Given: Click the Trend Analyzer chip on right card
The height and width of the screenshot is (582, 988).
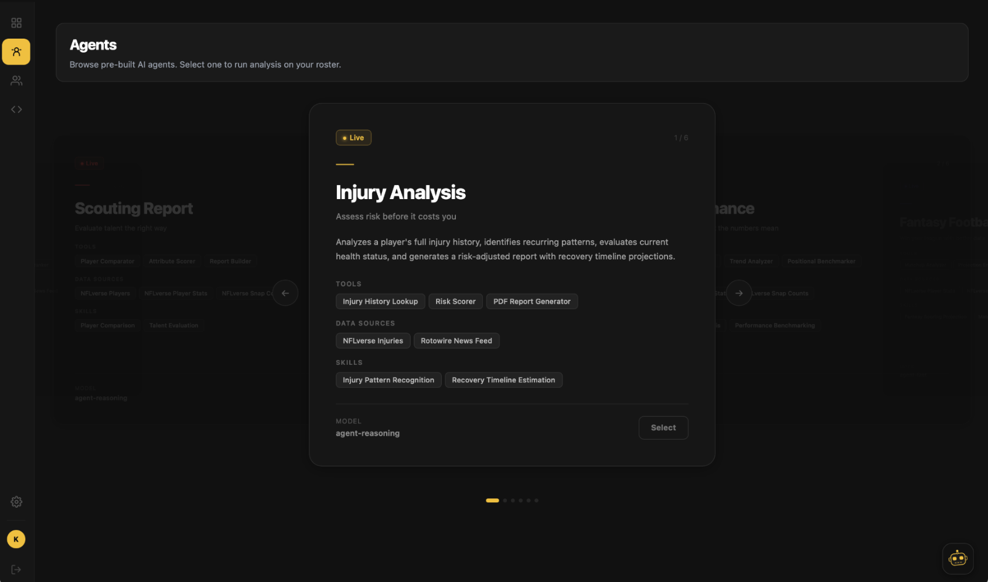Looking at the screenshot, I should (751, 261).
